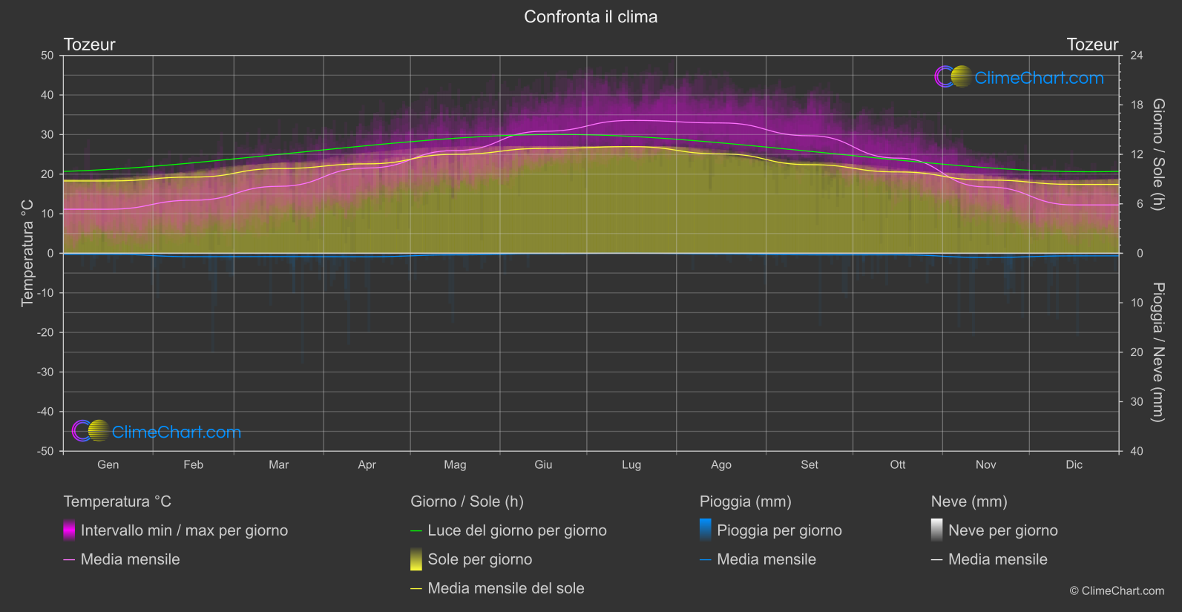The width and height of the screenshot is (1182, 612).
Task: Click the -50 tick on temperature axis
Action: [x=45, y=451]
